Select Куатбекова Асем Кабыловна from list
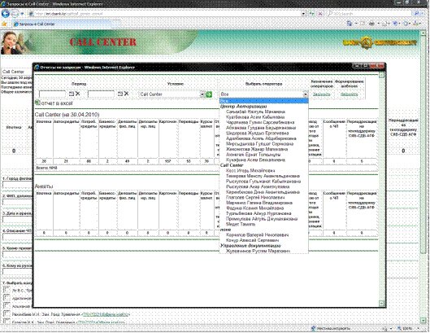This screenshot has height=333, width=430. point(255,117)
